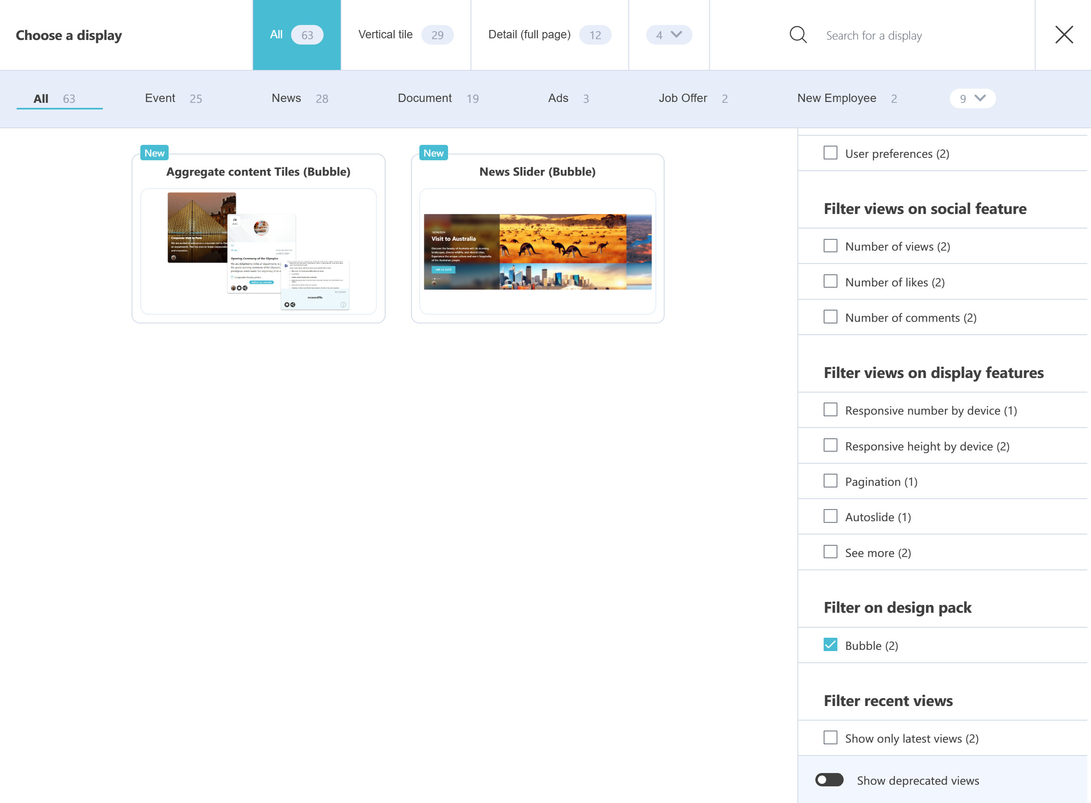Filter by Job Offer content type
The width and height of the screenshot is (1091, 803).
tap(693, 99)
